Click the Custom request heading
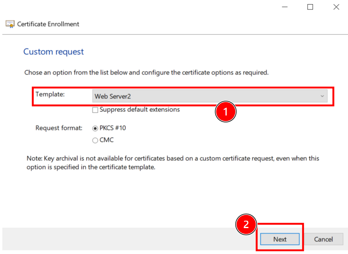This screenshot has width=348, height=254. pos(53,52)
